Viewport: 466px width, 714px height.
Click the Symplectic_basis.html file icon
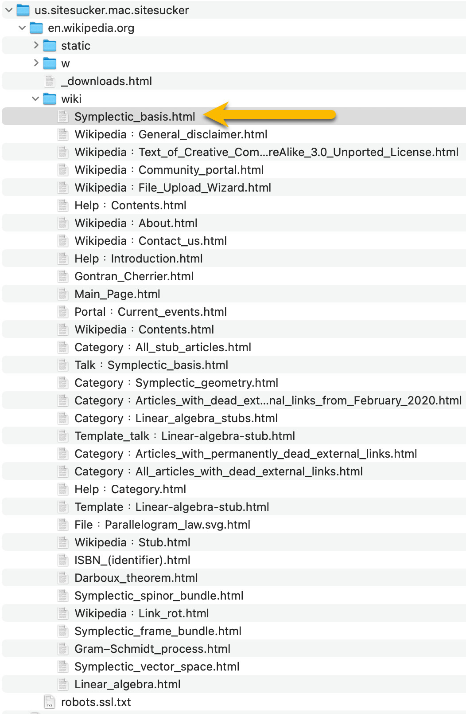(x=63, y=116)
